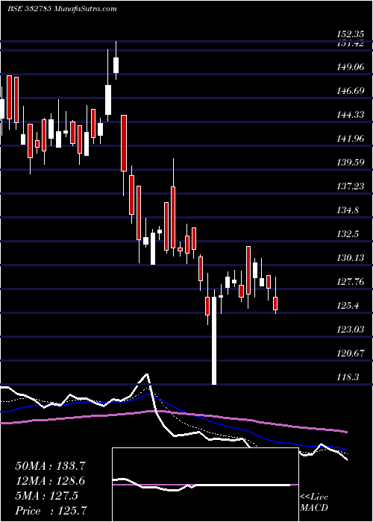Click the <<Live MACD label
The width and height of the screenshot is (373, 522).
314,503
